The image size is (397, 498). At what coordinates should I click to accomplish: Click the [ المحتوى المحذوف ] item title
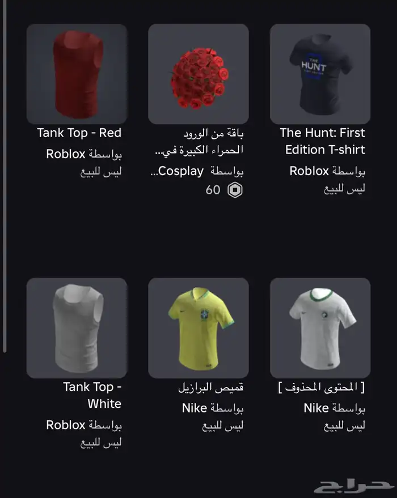pyautogui.click(x=322, y=388)
